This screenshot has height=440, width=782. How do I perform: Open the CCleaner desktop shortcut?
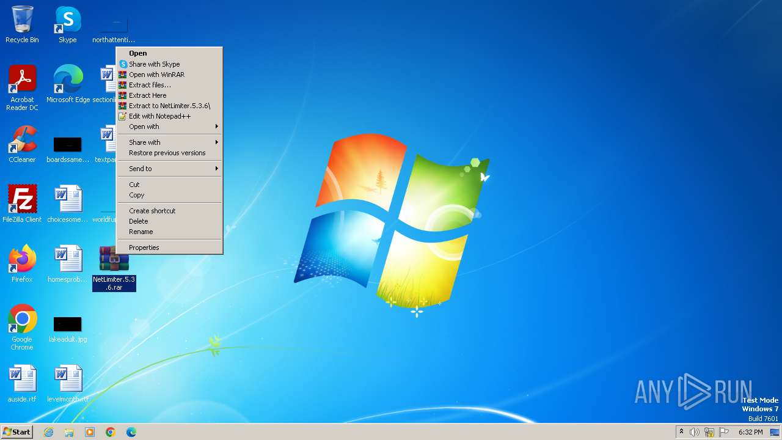[22, 144]
